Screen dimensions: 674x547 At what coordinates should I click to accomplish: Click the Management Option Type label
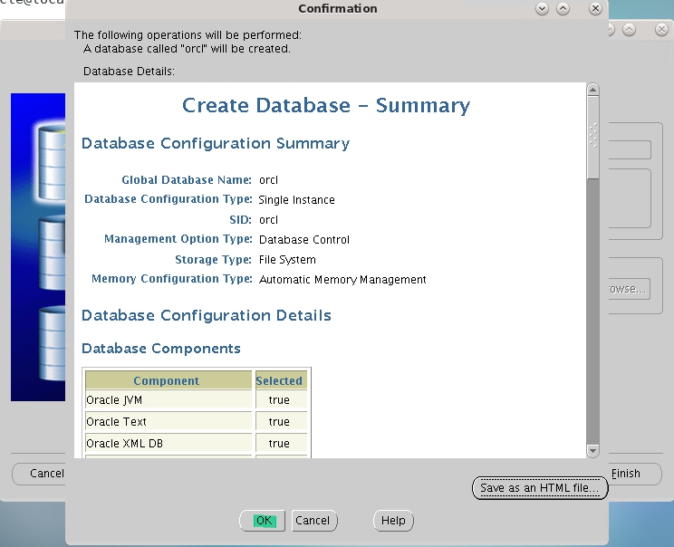click(x=178, y=239)
